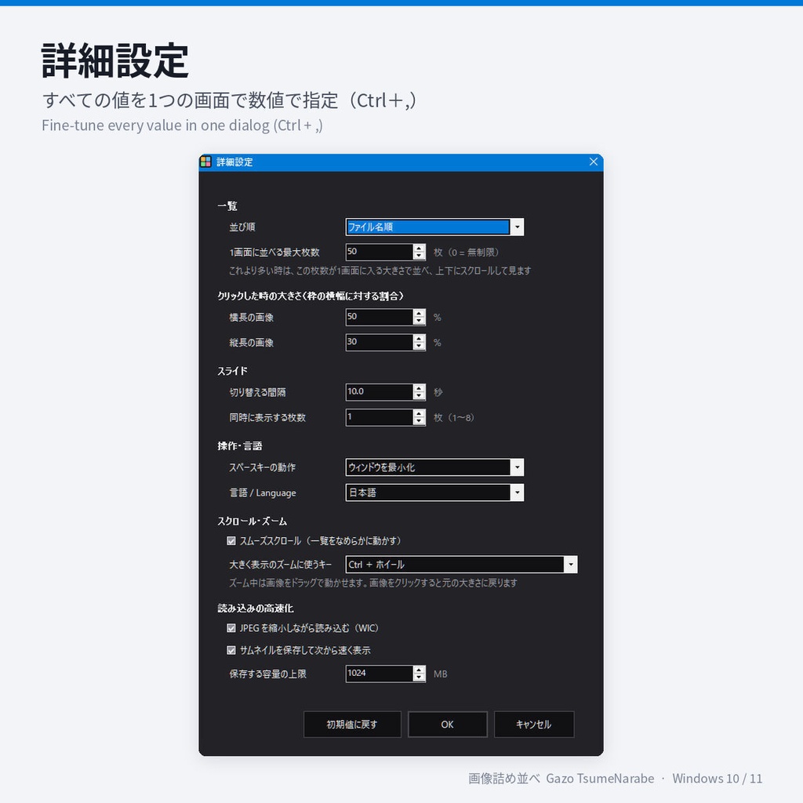Click the 切り替える間隔 seconds field
This screenshot has height=803, width=803.
click(380, 392)
